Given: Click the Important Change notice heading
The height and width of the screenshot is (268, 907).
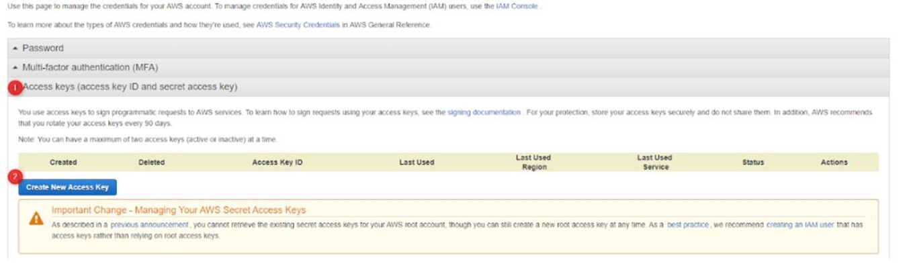Looking at the screenshot, I should [179, 210].
